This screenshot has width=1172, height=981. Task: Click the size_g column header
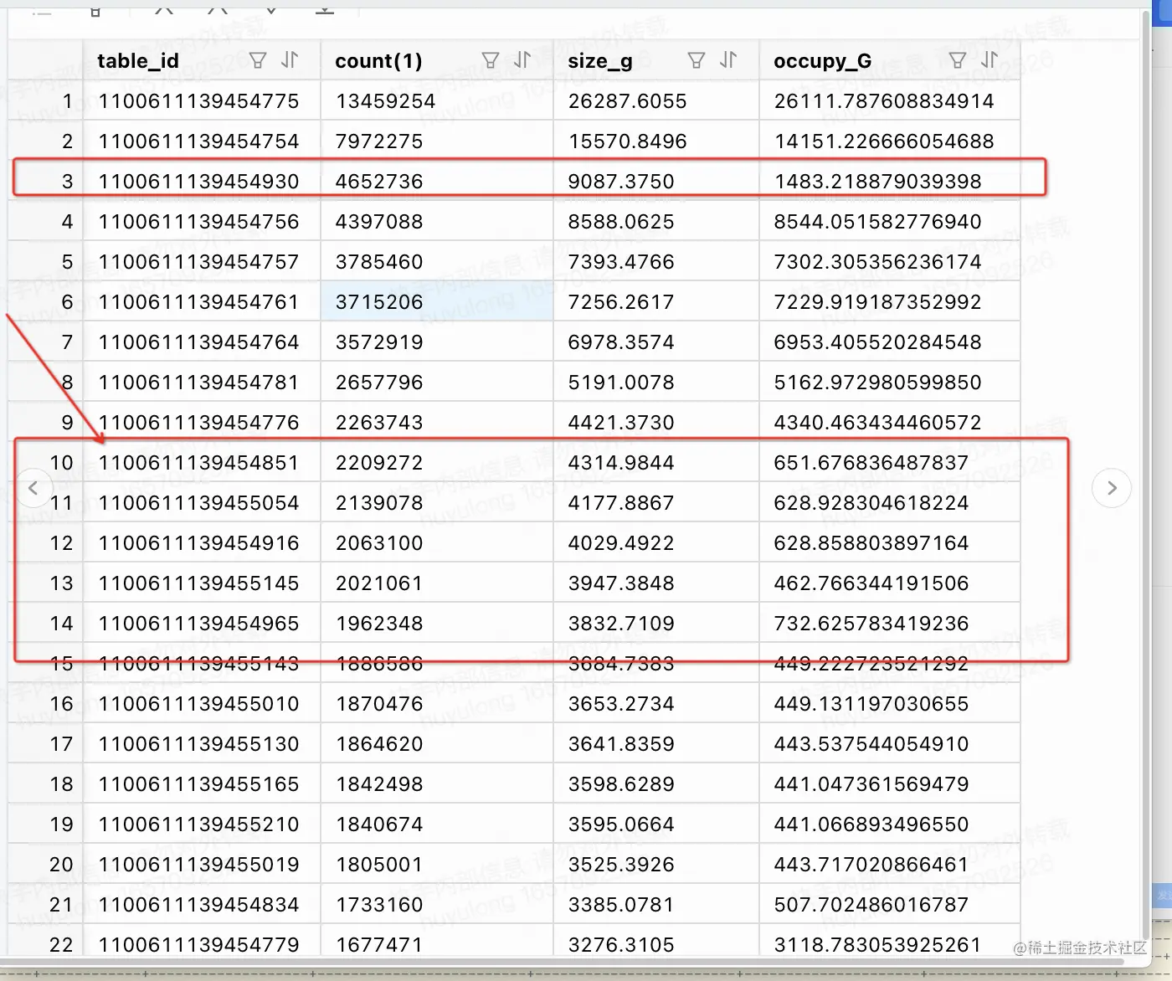click(656, 60)
